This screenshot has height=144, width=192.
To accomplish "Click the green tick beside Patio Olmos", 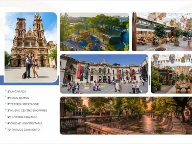I will [x=6, y=97].
